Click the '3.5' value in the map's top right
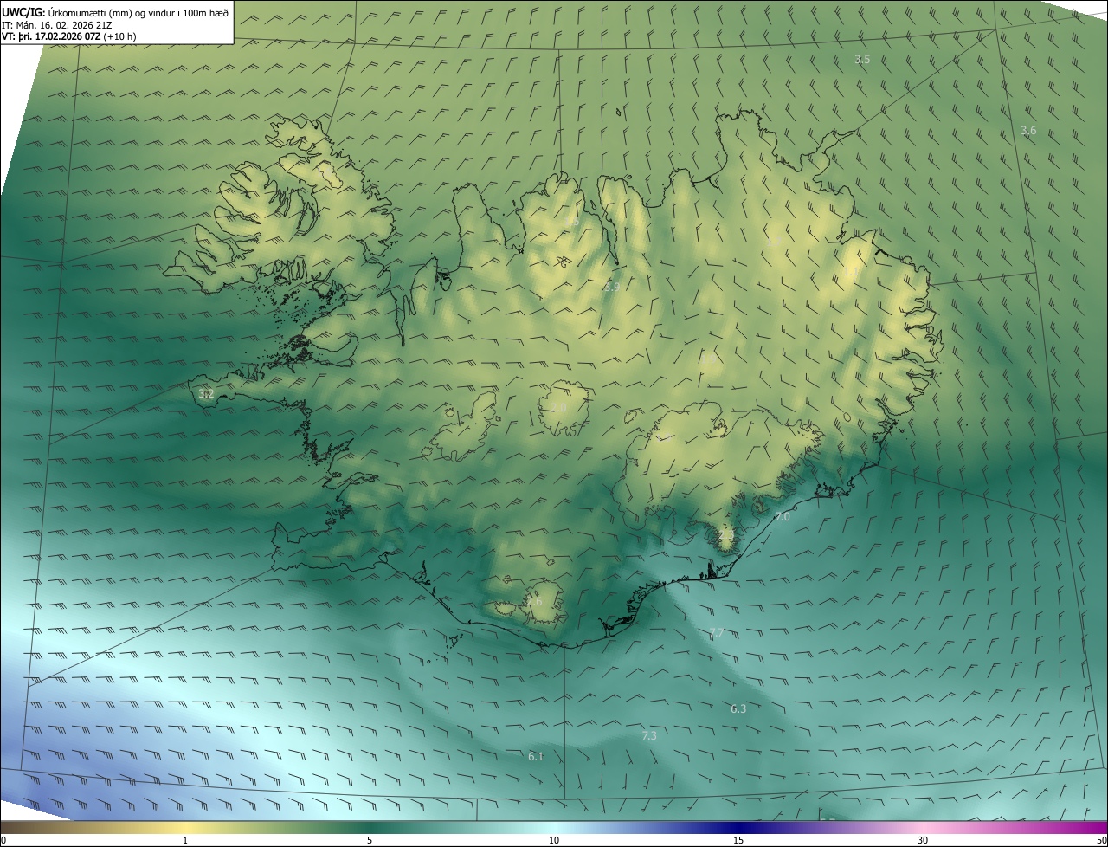The width and height of the screenshot is (1108, 847). pyautogui.click(x=861, y=60)
